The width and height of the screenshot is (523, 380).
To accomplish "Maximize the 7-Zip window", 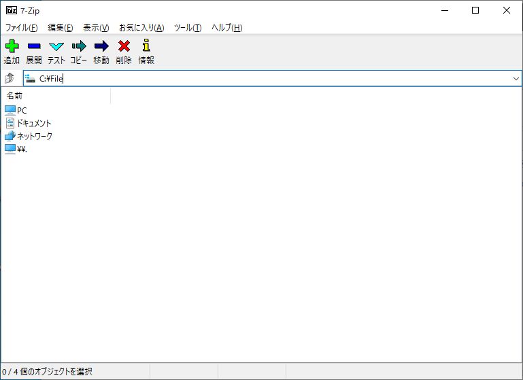I will click(475, 10).
